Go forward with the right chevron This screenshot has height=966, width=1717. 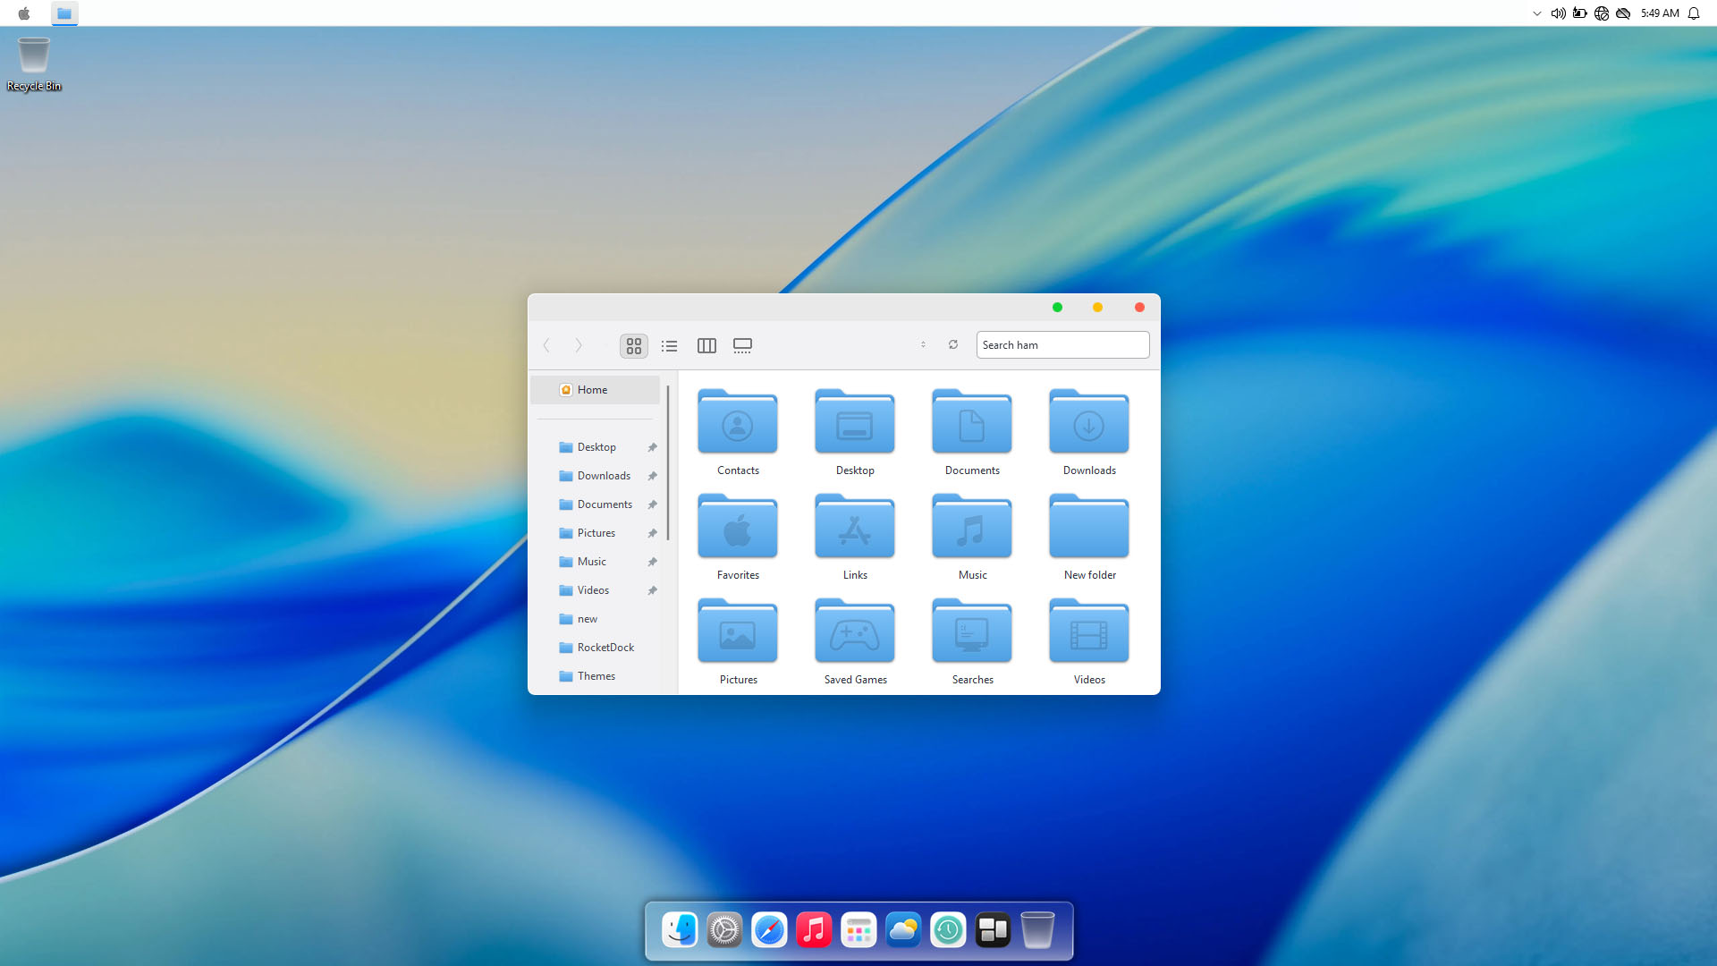[579, 345]
